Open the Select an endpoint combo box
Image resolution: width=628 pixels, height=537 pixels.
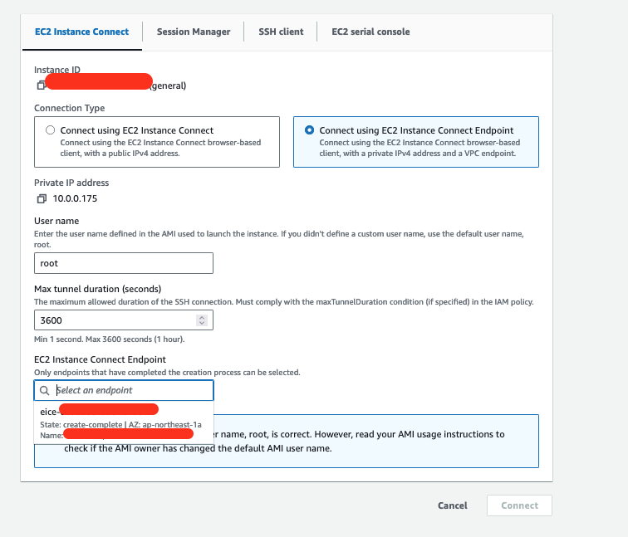click(124, 390)
